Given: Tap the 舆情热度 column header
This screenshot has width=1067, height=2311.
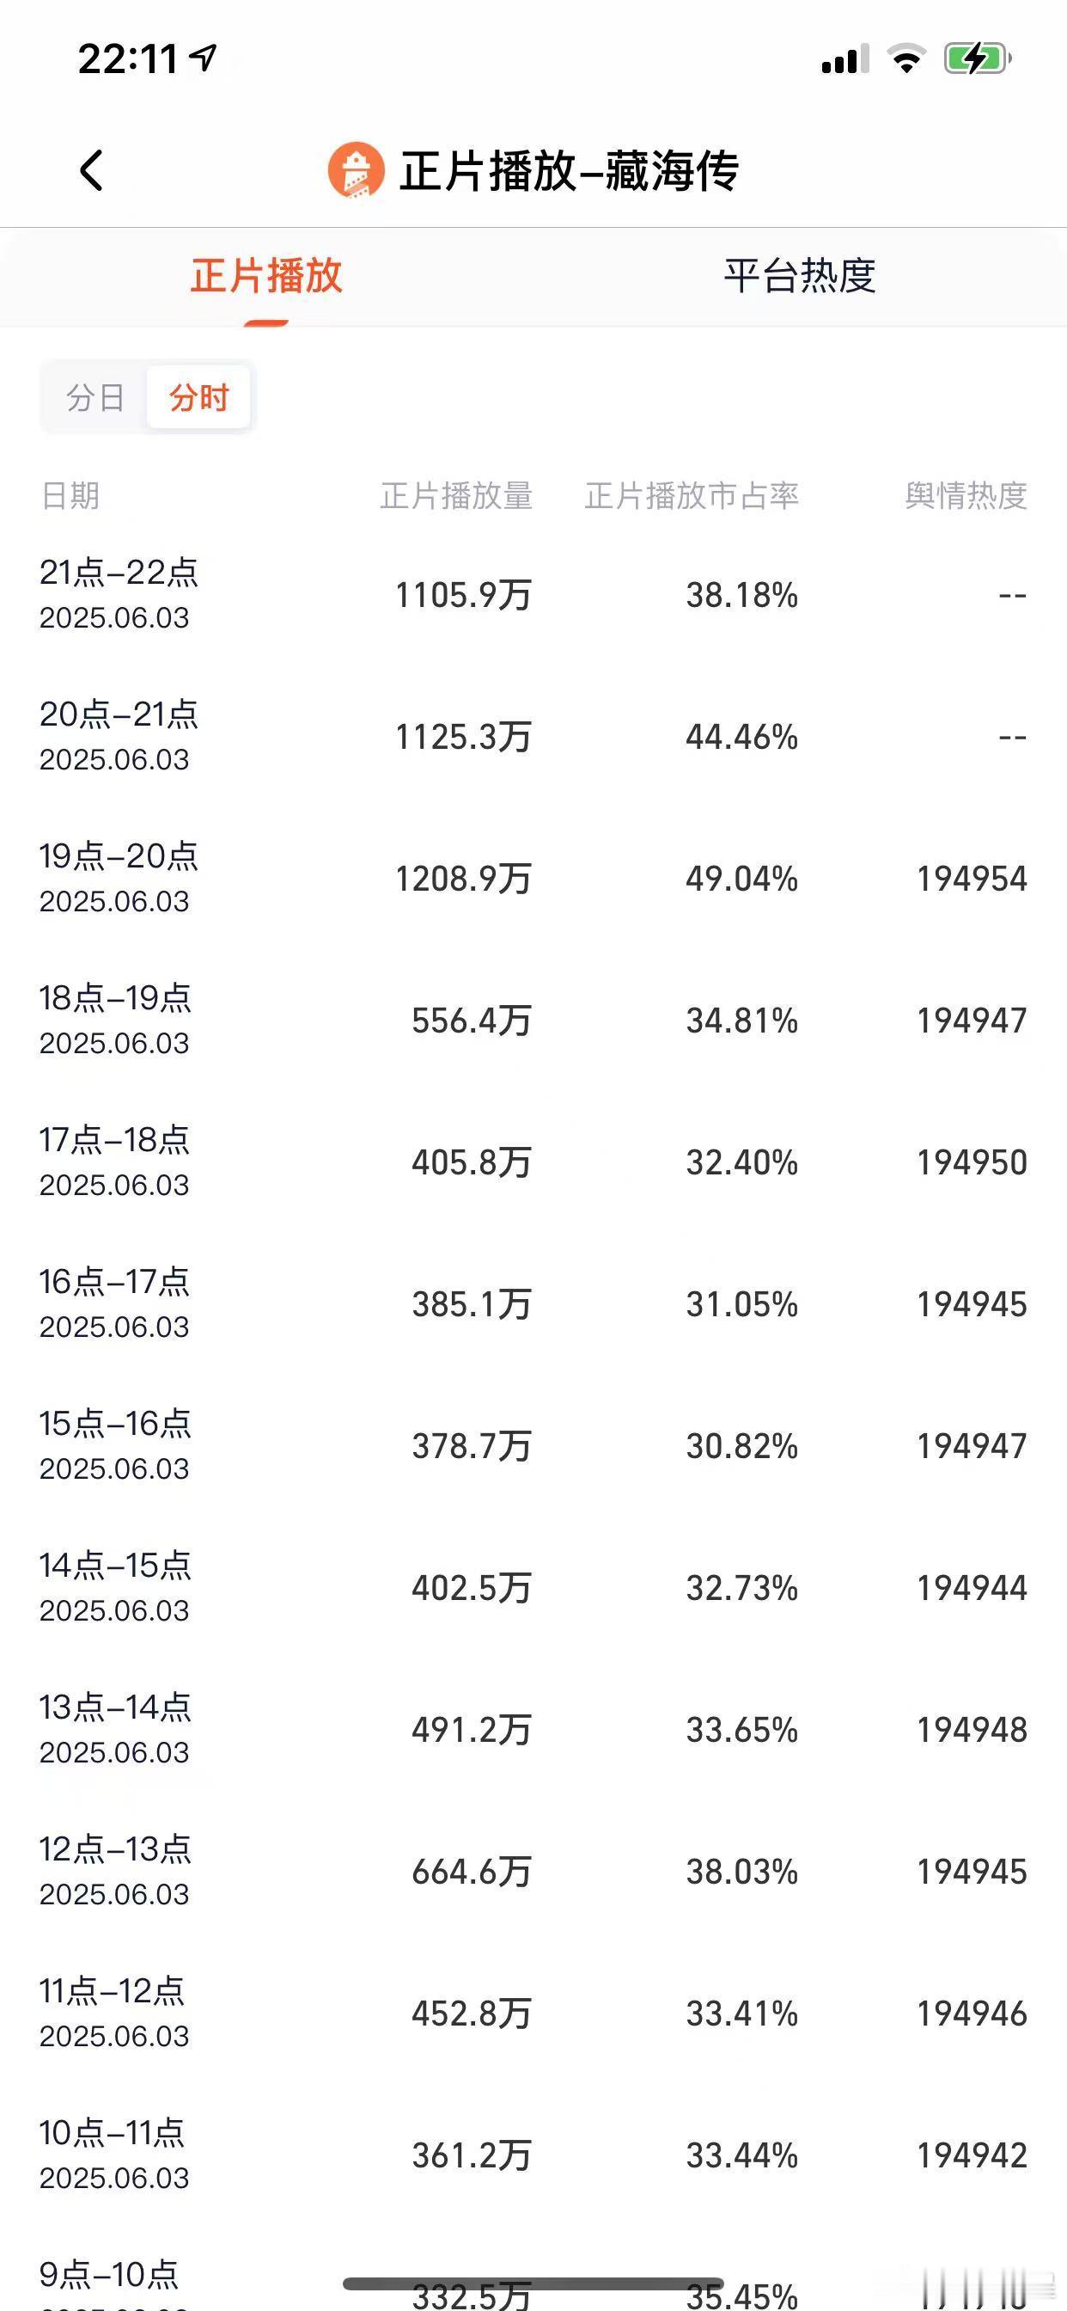Looking at the screenshot, I should (x=966, y=495).
